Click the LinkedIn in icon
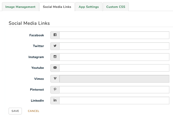 [x=55, y=100]
